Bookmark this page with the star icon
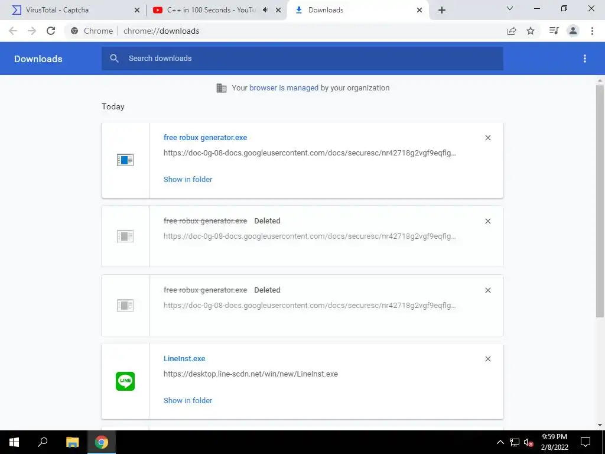This screenshot has height=454, width=605. (x=531, y=31)
